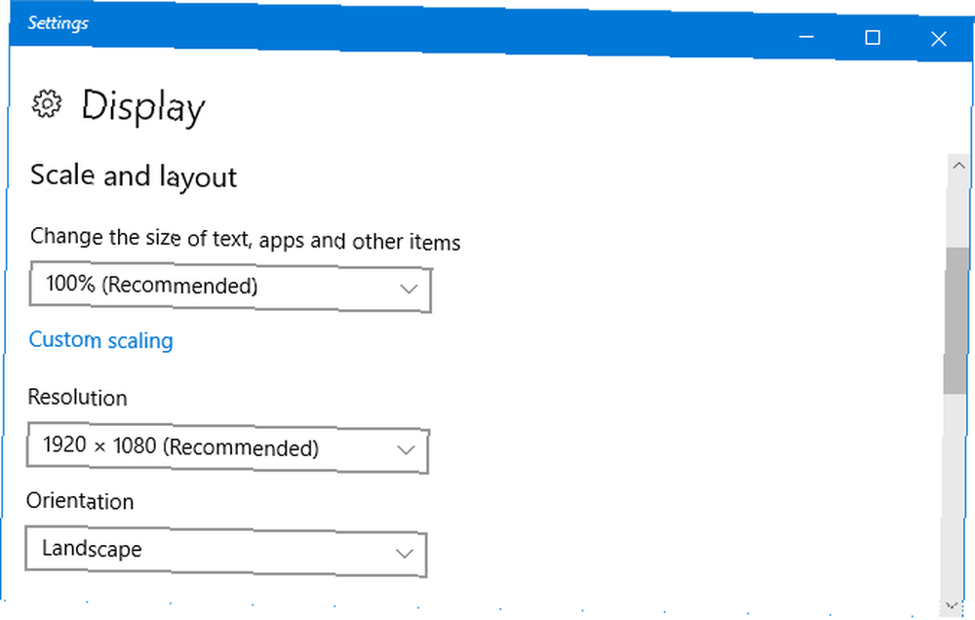Click the Settings title bar text
The height and width of the screenshot is (620, 975).
[x=58, y=22]
